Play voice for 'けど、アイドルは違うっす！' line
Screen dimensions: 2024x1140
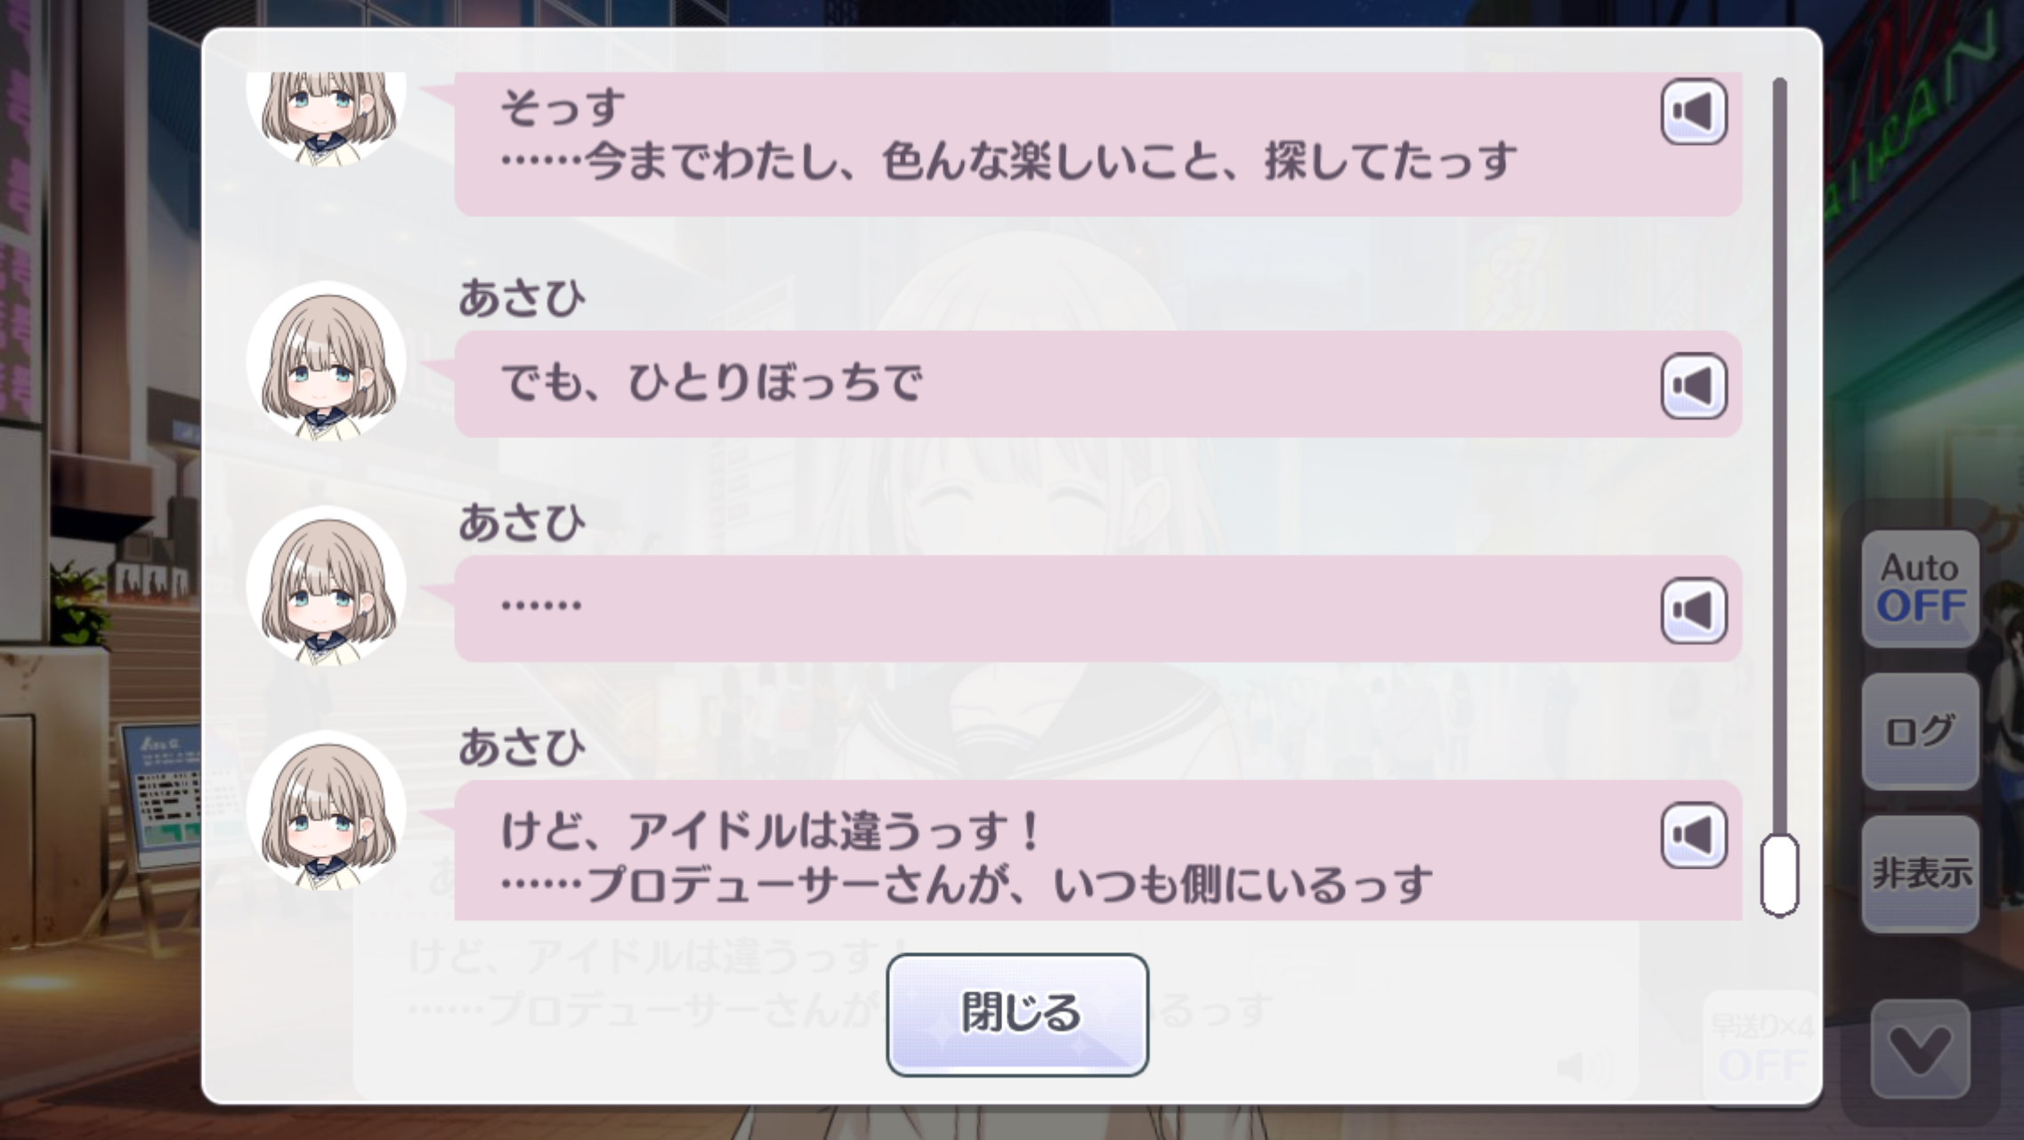(x=1693, y=835)
